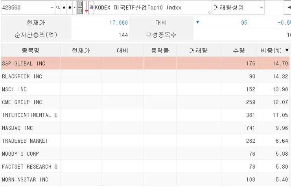Click the 순자산총액(억) label

pyautogui.click(x=36, y=35)
